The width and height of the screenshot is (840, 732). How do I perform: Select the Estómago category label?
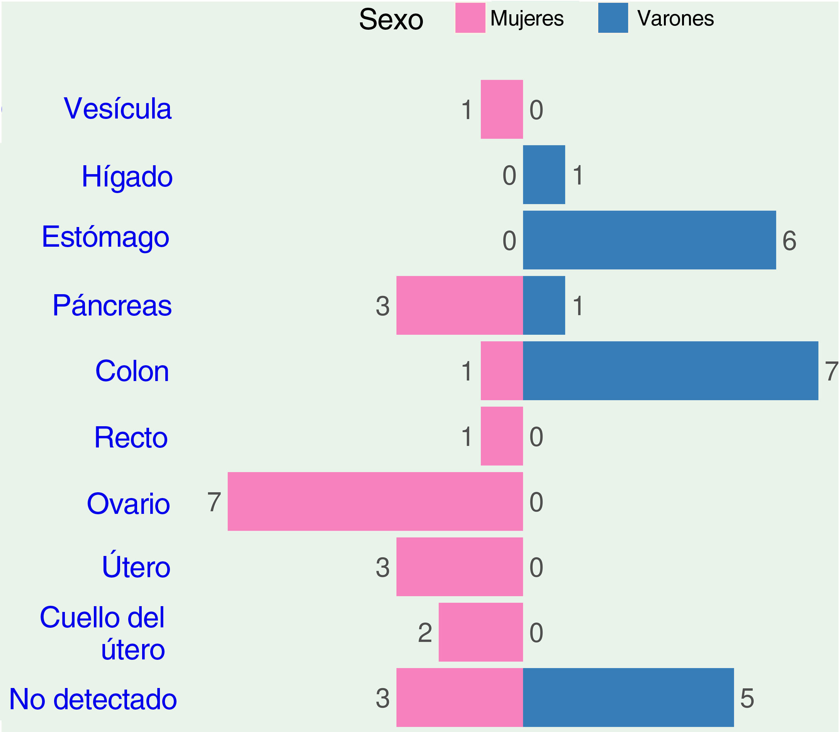pos(105,237)
